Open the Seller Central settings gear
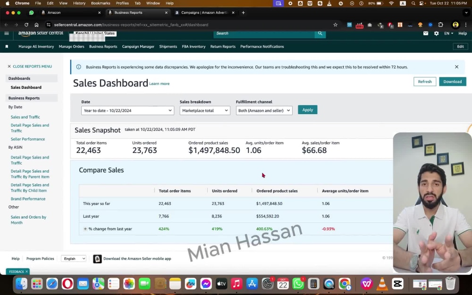 pyautogui.click(x=436, y=34)
